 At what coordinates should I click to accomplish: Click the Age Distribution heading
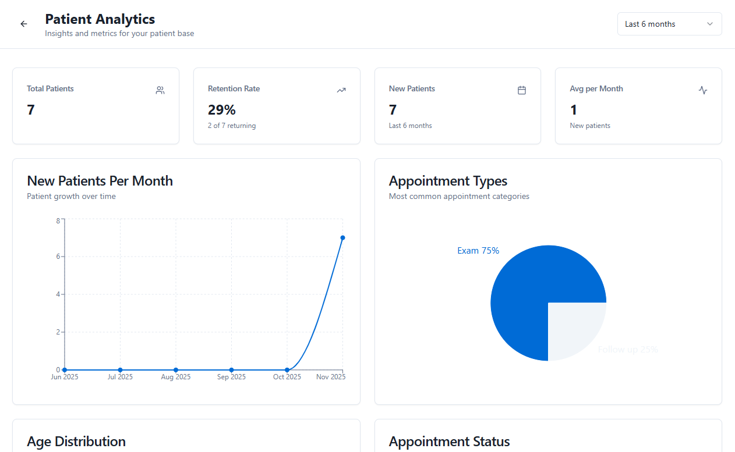pyautogui.click(x=76, y=442)
